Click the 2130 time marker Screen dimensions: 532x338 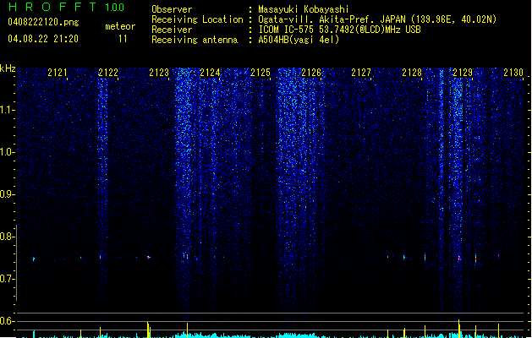pos(513,73)
